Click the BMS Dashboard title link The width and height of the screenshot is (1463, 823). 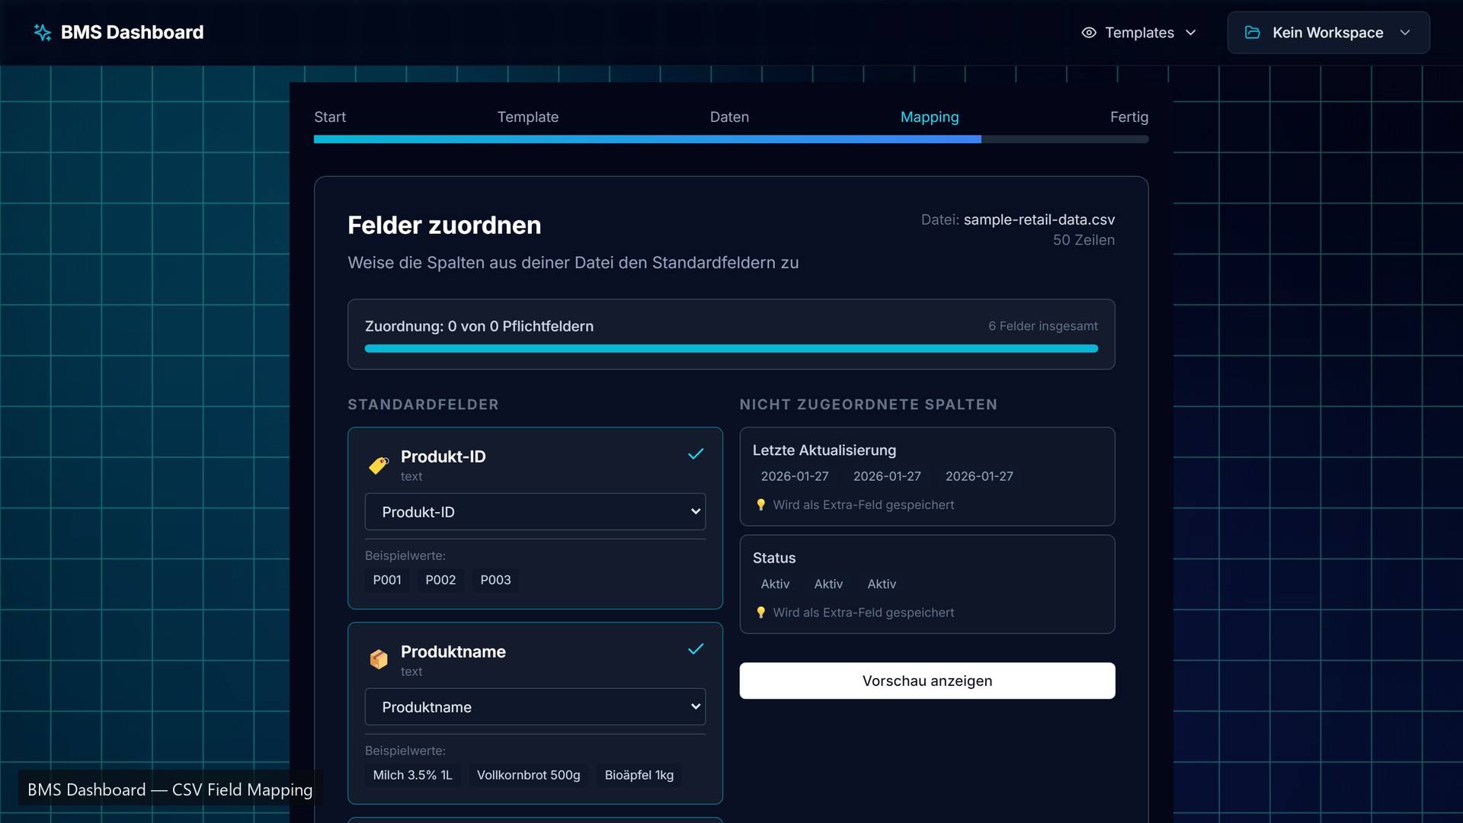pos(132,32)
